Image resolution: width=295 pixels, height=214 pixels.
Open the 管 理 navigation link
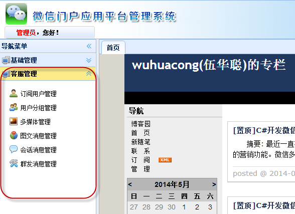pyautogui.click(x=140, y=169)
